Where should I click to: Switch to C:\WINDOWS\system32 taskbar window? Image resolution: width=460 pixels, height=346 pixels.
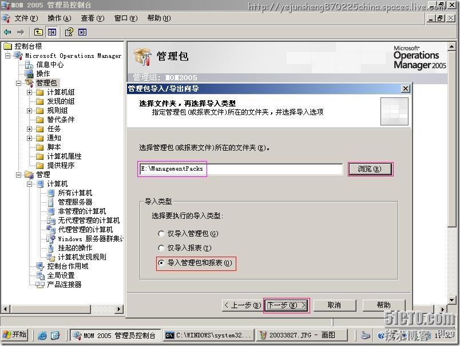(208, 335)
